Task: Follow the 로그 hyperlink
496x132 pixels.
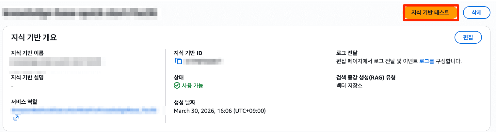Action: coord(426,61)
